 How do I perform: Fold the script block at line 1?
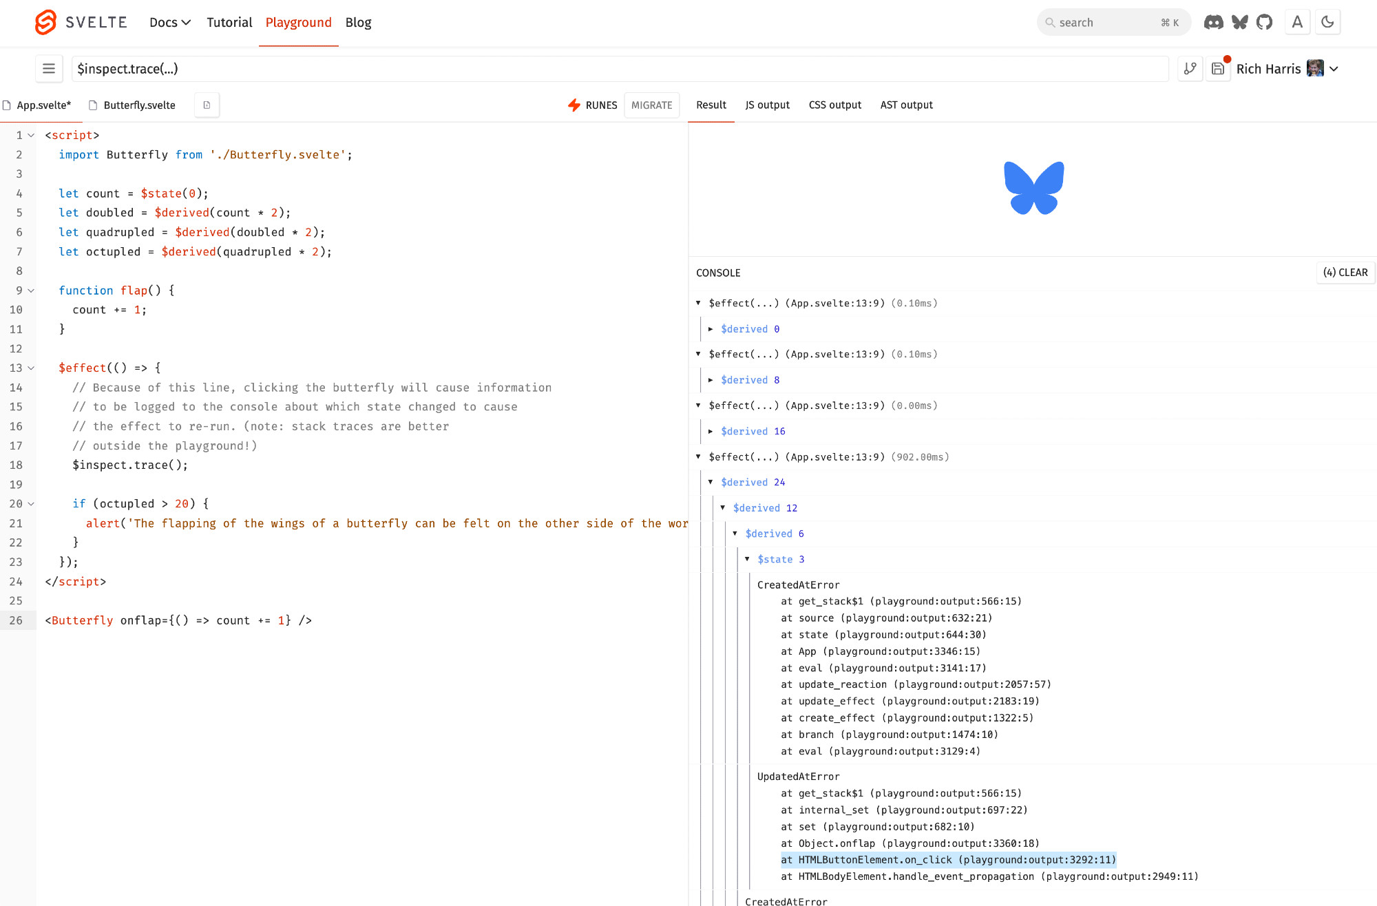tap(31, 136)
